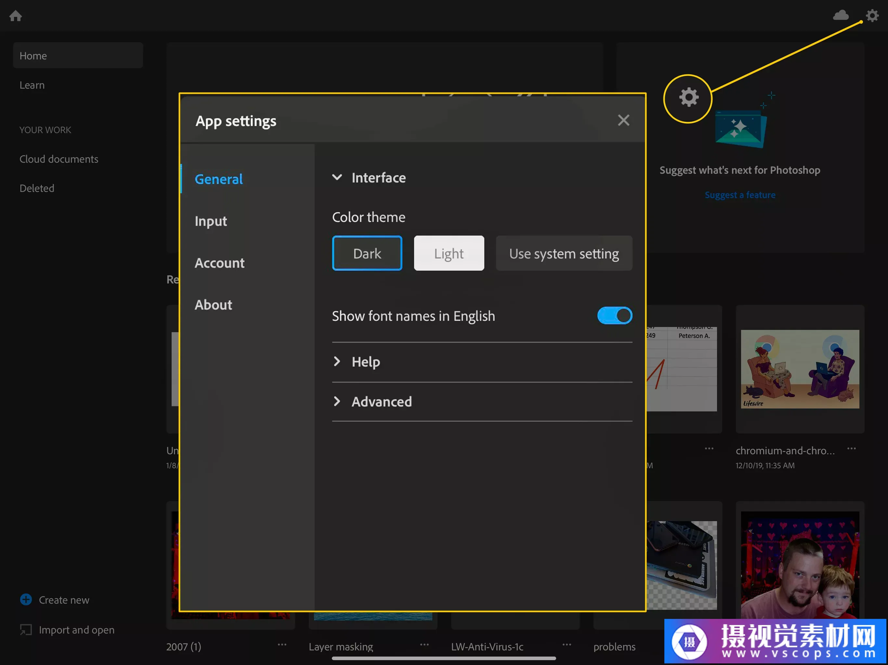Image resolution: width=888 pixels, height=665 pixels.
Task: Click the LW-Anti-Virus-1c file name
Action: coord(487,646)
